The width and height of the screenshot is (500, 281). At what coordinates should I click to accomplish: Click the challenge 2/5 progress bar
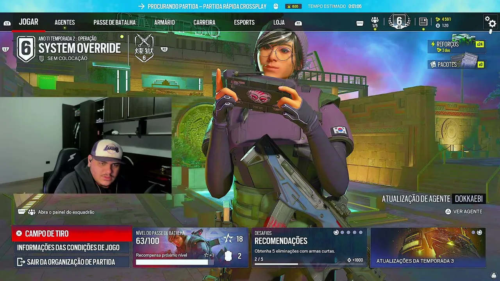(309, 264)
